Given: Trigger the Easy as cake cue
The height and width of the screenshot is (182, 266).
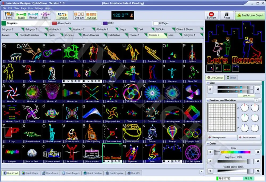Looking at the screenshot, I should [x=92, y=153].
